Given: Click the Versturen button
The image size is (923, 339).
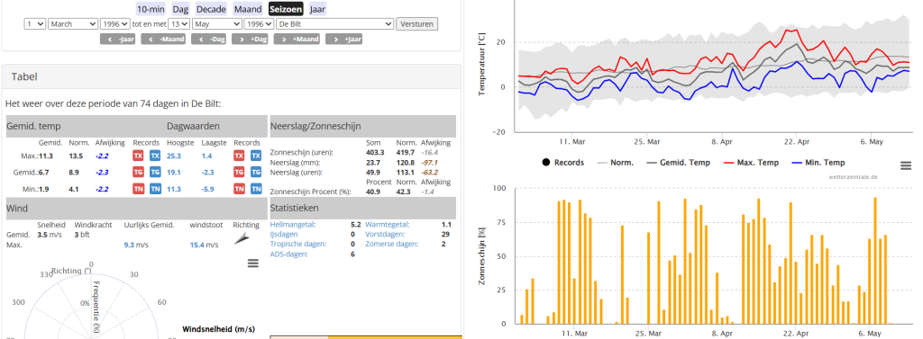Looking at the screenshot, I should point(416,24).
